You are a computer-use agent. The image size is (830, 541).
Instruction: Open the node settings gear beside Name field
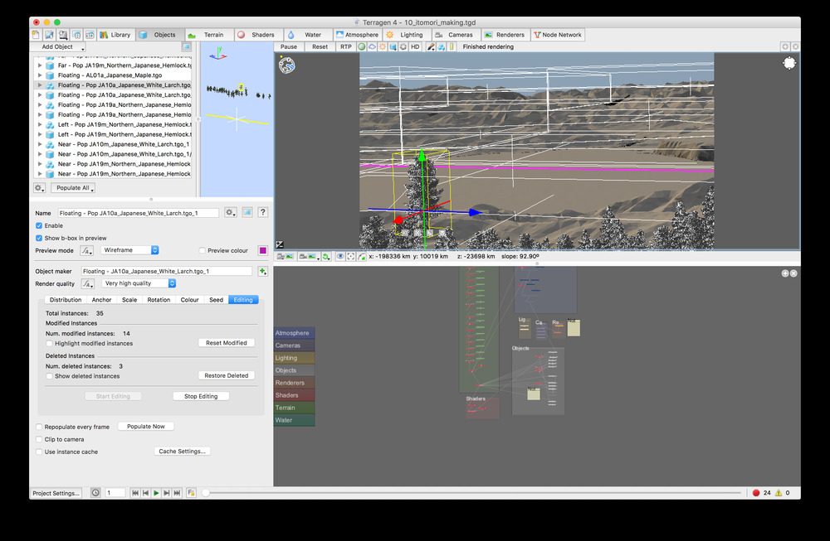point(230,212)
